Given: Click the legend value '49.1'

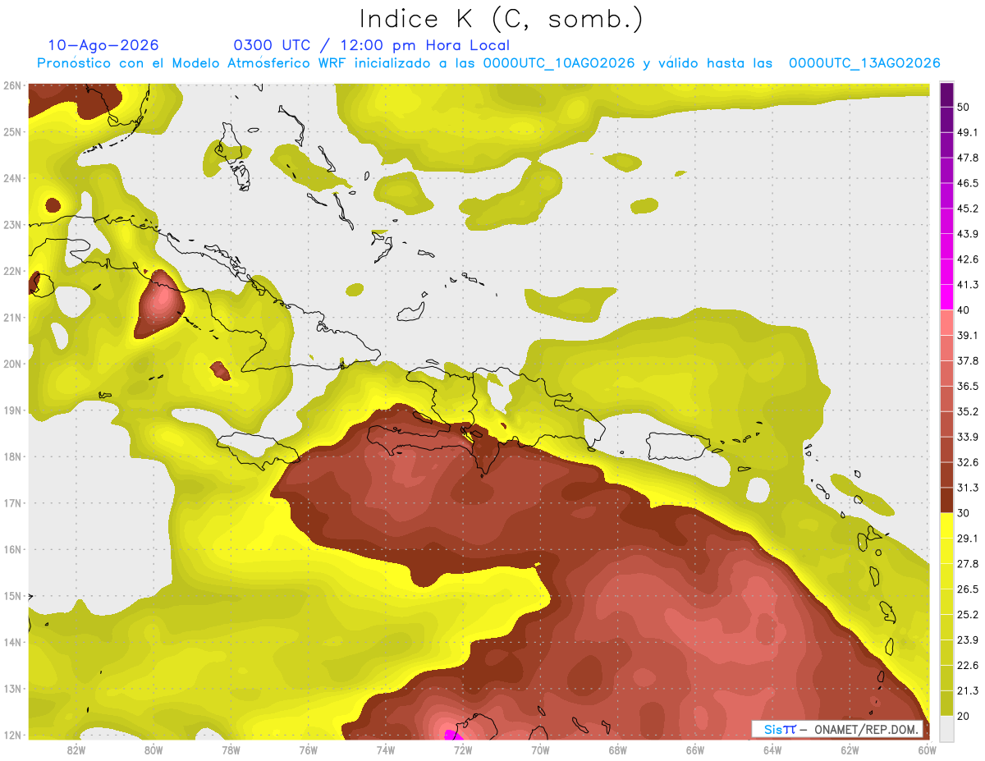Looking at the screenshot, I should (968, 132).
